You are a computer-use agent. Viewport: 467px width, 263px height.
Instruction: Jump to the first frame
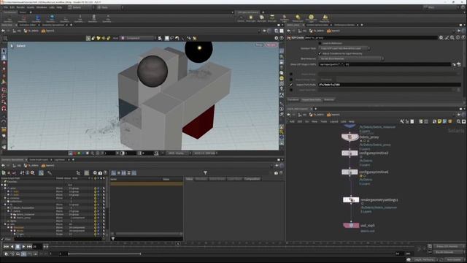click(6, 247)
